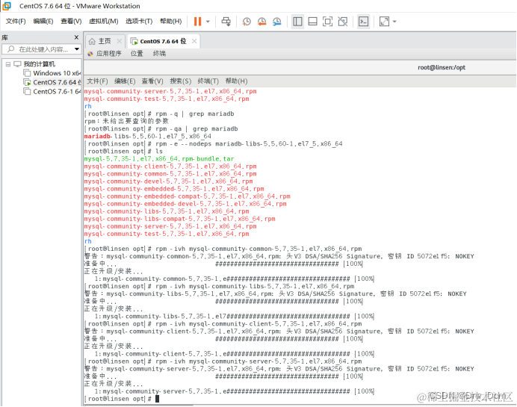Open terminal 终端(T) menu

click(208, 81)
